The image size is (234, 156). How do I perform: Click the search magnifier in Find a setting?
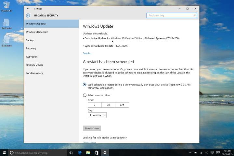[195, 15]
